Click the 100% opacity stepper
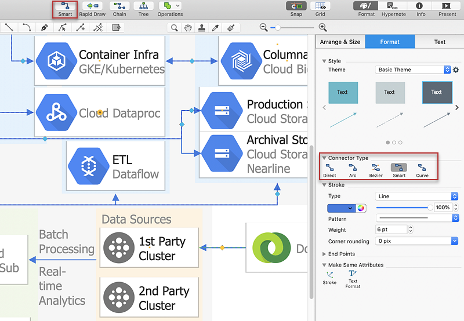Image resolution: width=464 pixels, height=321 pixels. tap(456, 207)
